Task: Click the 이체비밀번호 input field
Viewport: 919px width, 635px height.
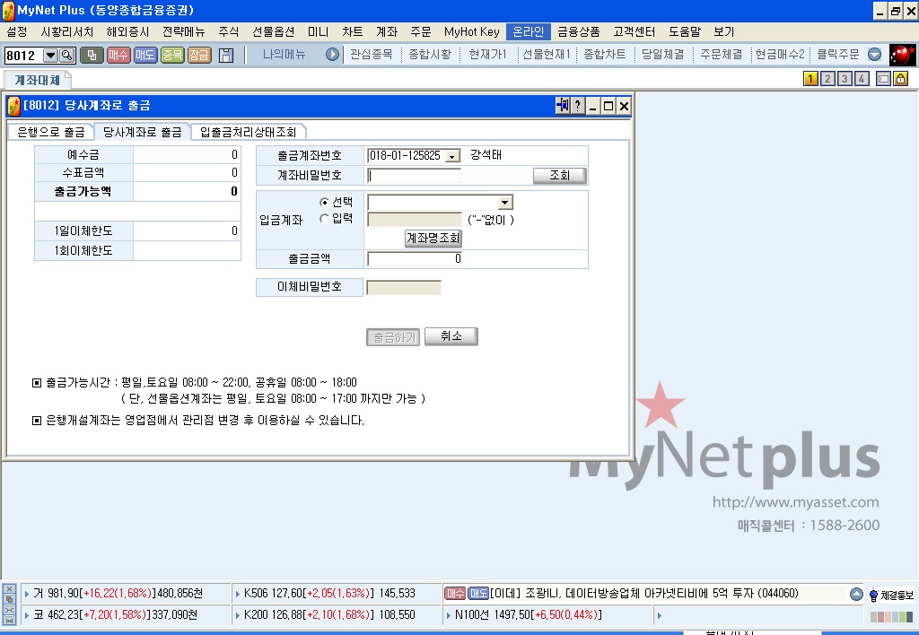Action: click(404, 287)
